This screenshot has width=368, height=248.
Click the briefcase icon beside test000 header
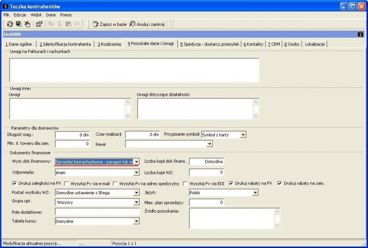tap(360, 35)
